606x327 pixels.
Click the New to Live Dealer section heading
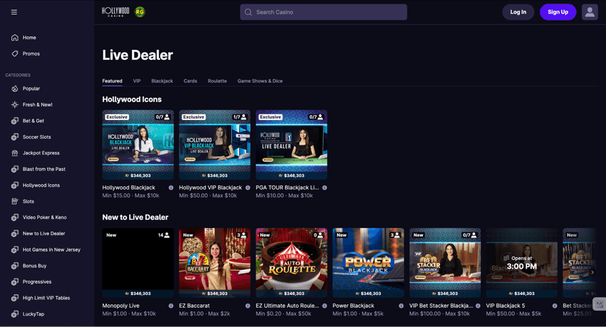[135, 218]
